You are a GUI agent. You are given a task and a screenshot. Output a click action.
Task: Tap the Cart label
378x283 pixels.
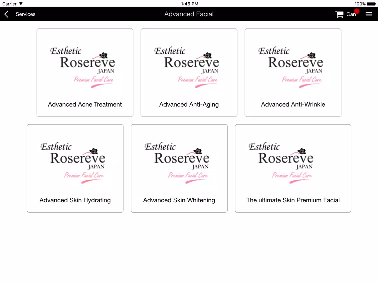[351, 14]
